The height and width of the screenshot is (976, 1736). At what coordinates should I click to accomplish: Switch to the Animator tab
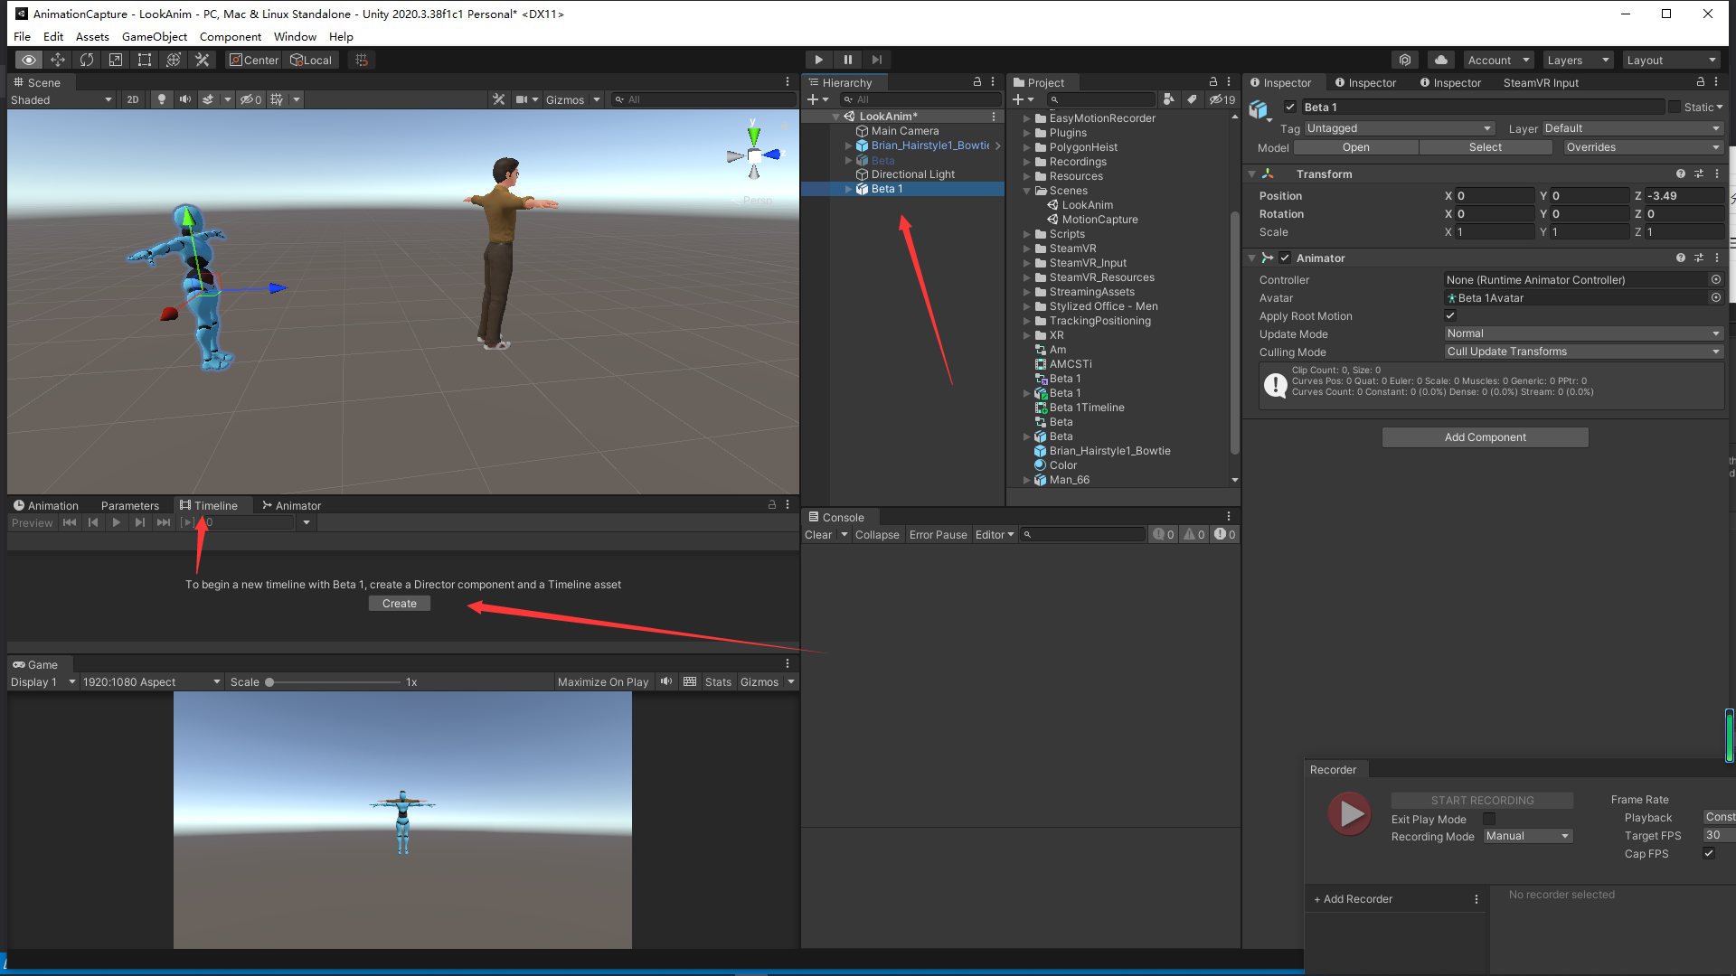[x=291, y=505]
